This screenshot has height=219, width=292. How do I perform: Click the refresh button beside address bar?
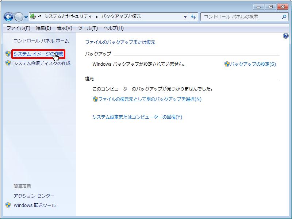[193, 17]
